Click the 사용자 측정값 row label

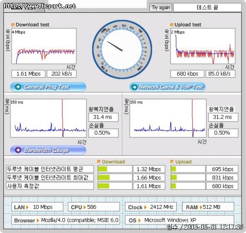(x=50, y=186)
